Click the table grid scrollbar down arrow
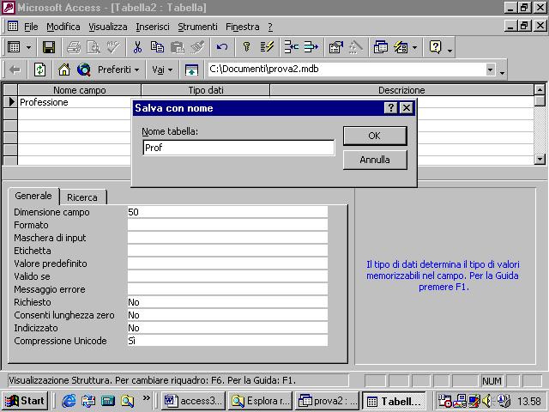 coord(540,160)
